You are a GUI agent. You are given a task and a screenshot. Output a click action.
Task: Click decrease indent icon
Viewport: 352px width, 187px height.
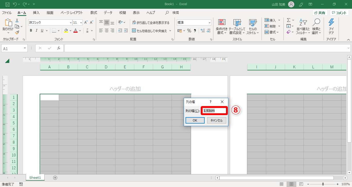[120, 31]
